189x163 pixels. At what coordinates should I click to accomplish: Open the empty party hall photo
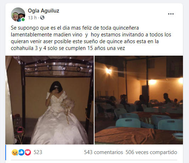click(139, 100)
